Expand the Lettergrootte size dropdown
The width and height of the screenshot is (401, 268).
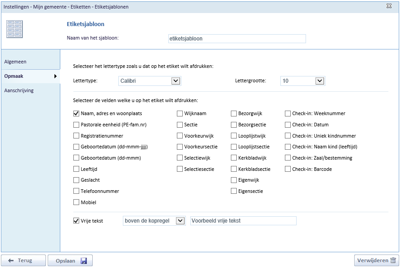tap(303, 81)
